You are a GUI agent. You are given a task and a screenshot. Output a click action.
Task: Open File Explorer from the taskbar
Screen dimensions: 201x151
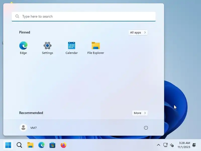30,145
